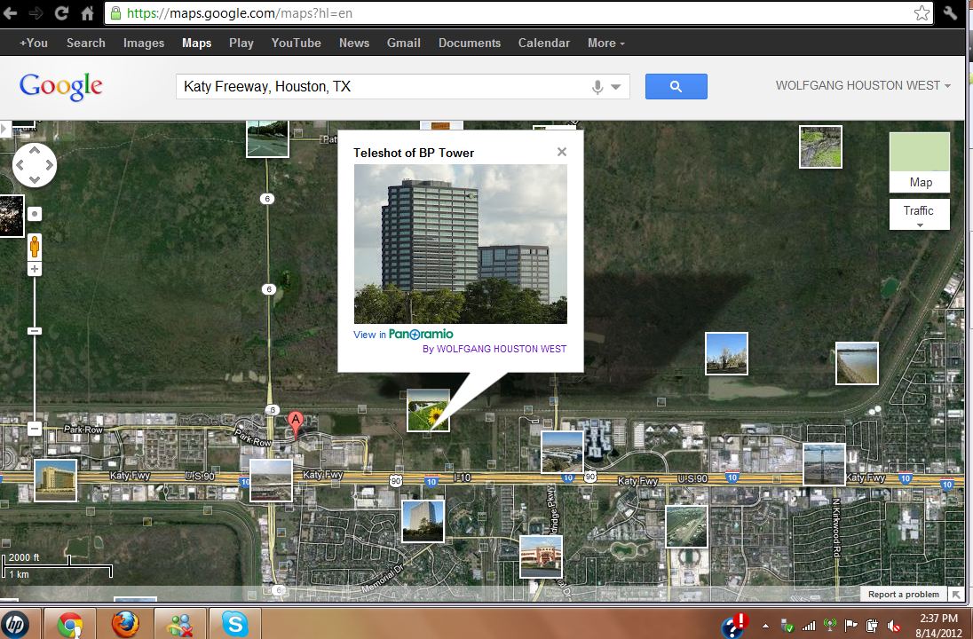Open the yellow hotel building photo thumbnail
The width and height of the screenshot is (973, 639).
[x=56, y=480]
